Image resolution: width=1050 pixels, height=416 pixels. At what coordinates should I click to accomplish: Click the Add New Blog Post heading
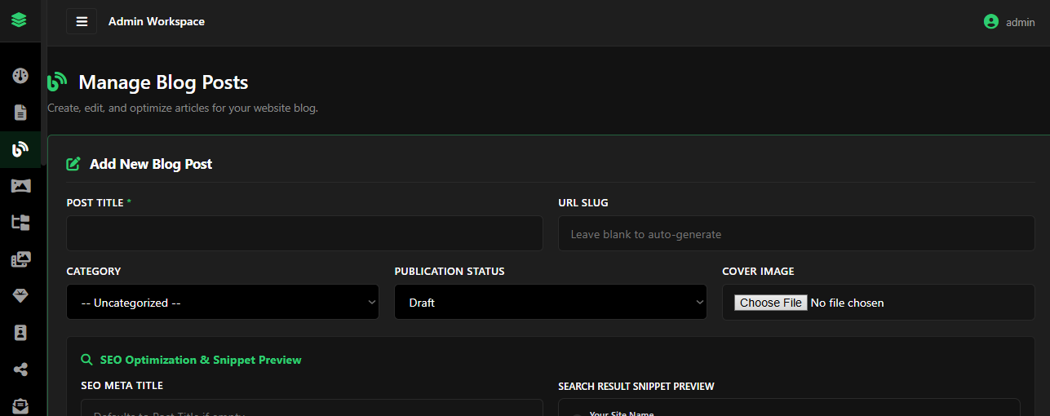[151, 164]
